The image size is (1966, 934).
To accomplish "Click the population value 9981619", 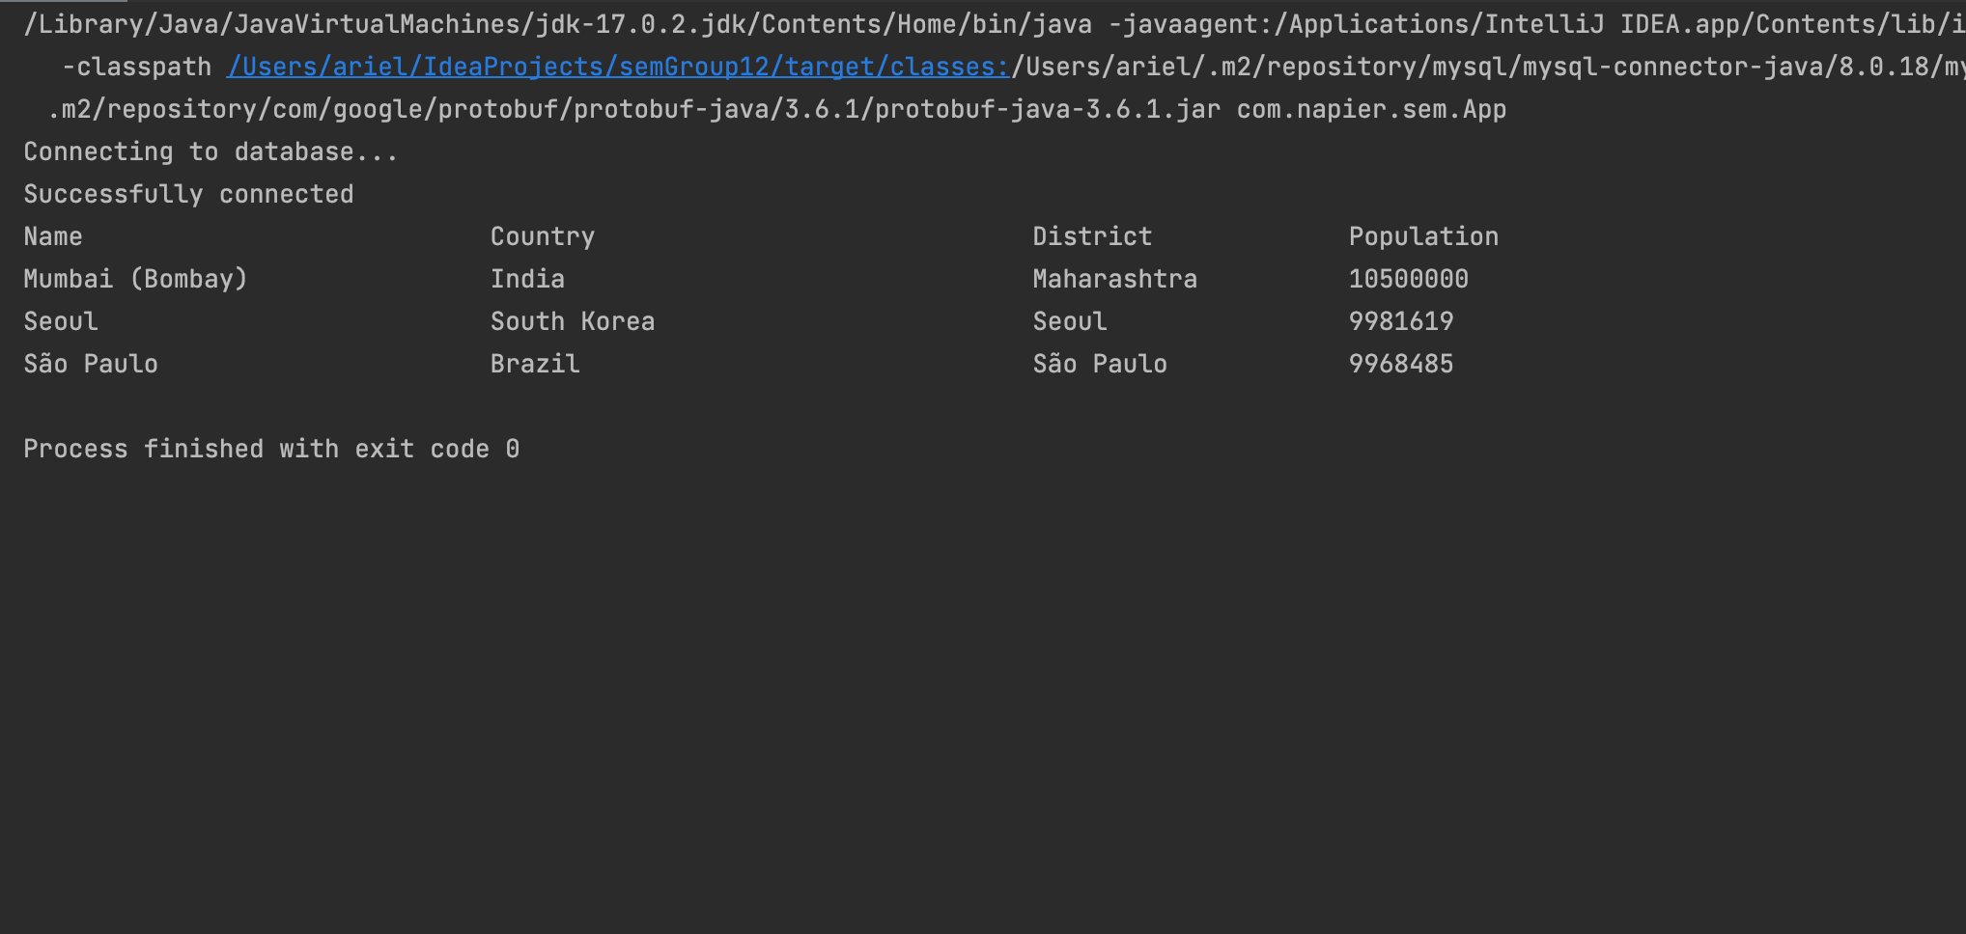I will pyautogui.click(x=1401, y=321).
